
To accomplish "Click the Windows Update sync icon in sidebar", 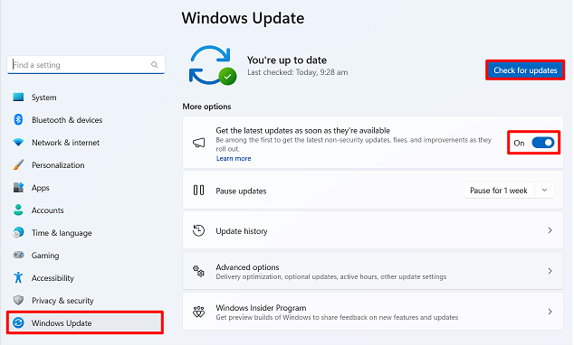I will point(18,322).
